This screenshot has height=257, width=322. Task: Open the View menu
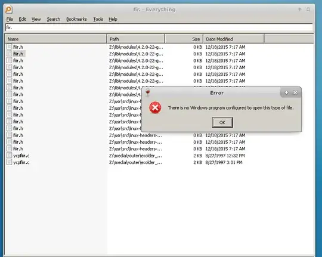36,19
